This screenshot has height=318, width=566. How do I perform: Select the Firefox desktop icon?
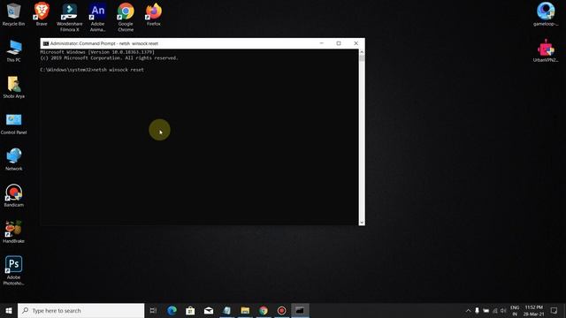coord(153,14)
